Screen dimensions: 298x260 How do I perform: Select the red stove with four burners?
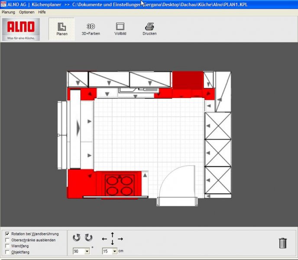coord(120,185)
